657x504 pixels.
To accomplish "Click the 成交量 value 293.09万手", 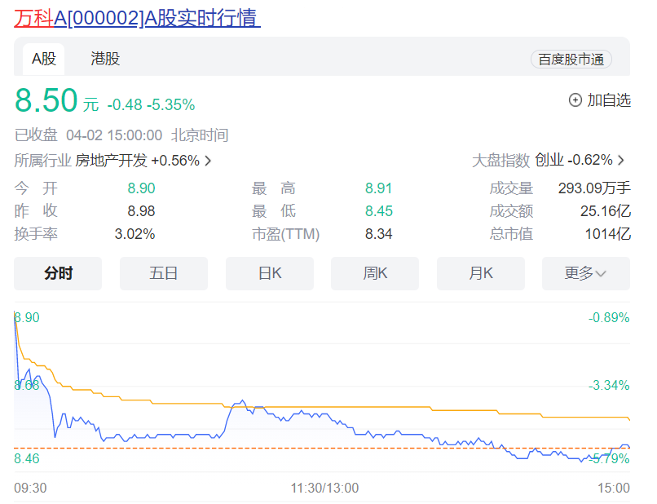I will 594,188.
